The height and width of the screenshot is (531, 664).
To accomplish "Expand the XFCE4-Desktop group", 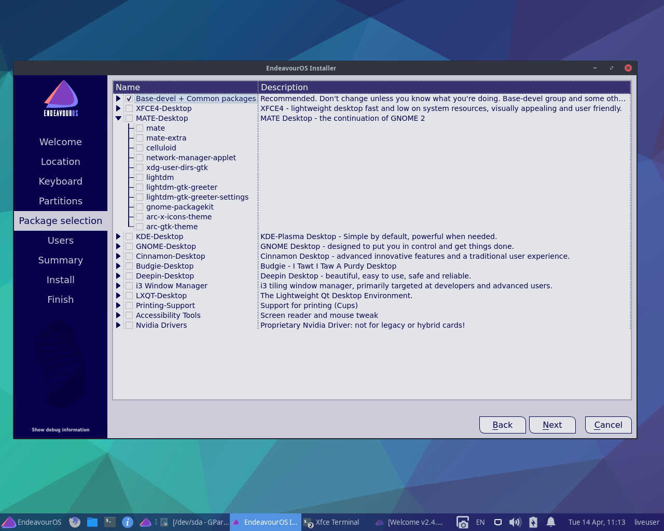I will [x=118, y=108].
